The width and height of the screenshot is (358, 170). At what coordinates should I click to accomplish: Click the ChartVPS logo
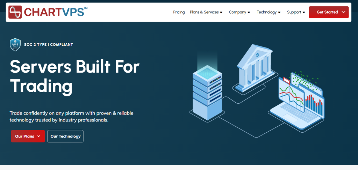click(48, 12)
